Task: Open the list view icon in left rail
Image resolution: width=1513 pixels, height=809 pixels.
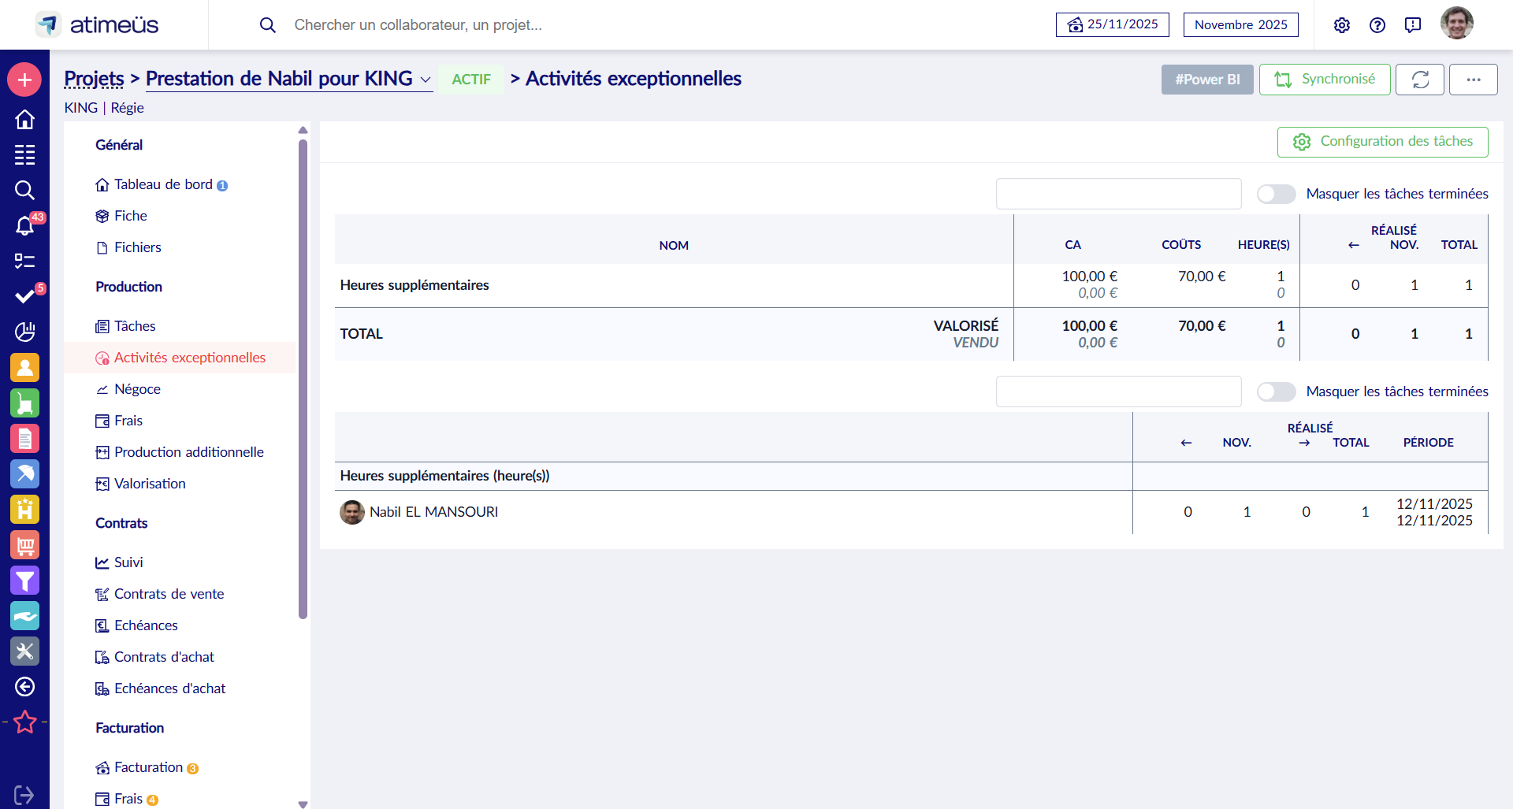Action: pyautogui.click(x=24, y=154)
